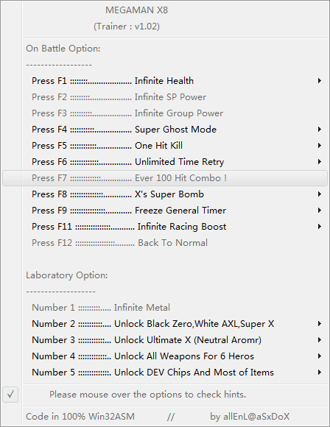This screenshot has width=330, height=427.
Task: Choose Number 1 Infinite Metal option
Action: pyautogui.click(x=165, y=308)
